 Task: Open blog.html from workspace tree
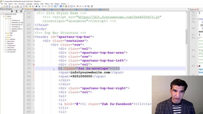pyautogui.click(x=10, y=43)
